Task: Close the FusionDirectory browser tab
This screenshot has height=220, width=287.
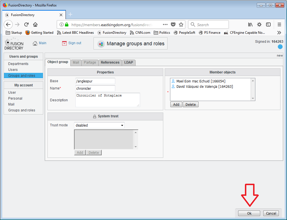Action: click(61, 15)
